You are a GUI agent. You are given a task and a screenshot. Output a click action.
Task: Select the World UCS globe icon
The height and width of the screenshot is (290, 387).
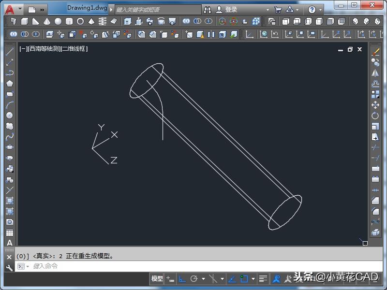tap(264, 34)
